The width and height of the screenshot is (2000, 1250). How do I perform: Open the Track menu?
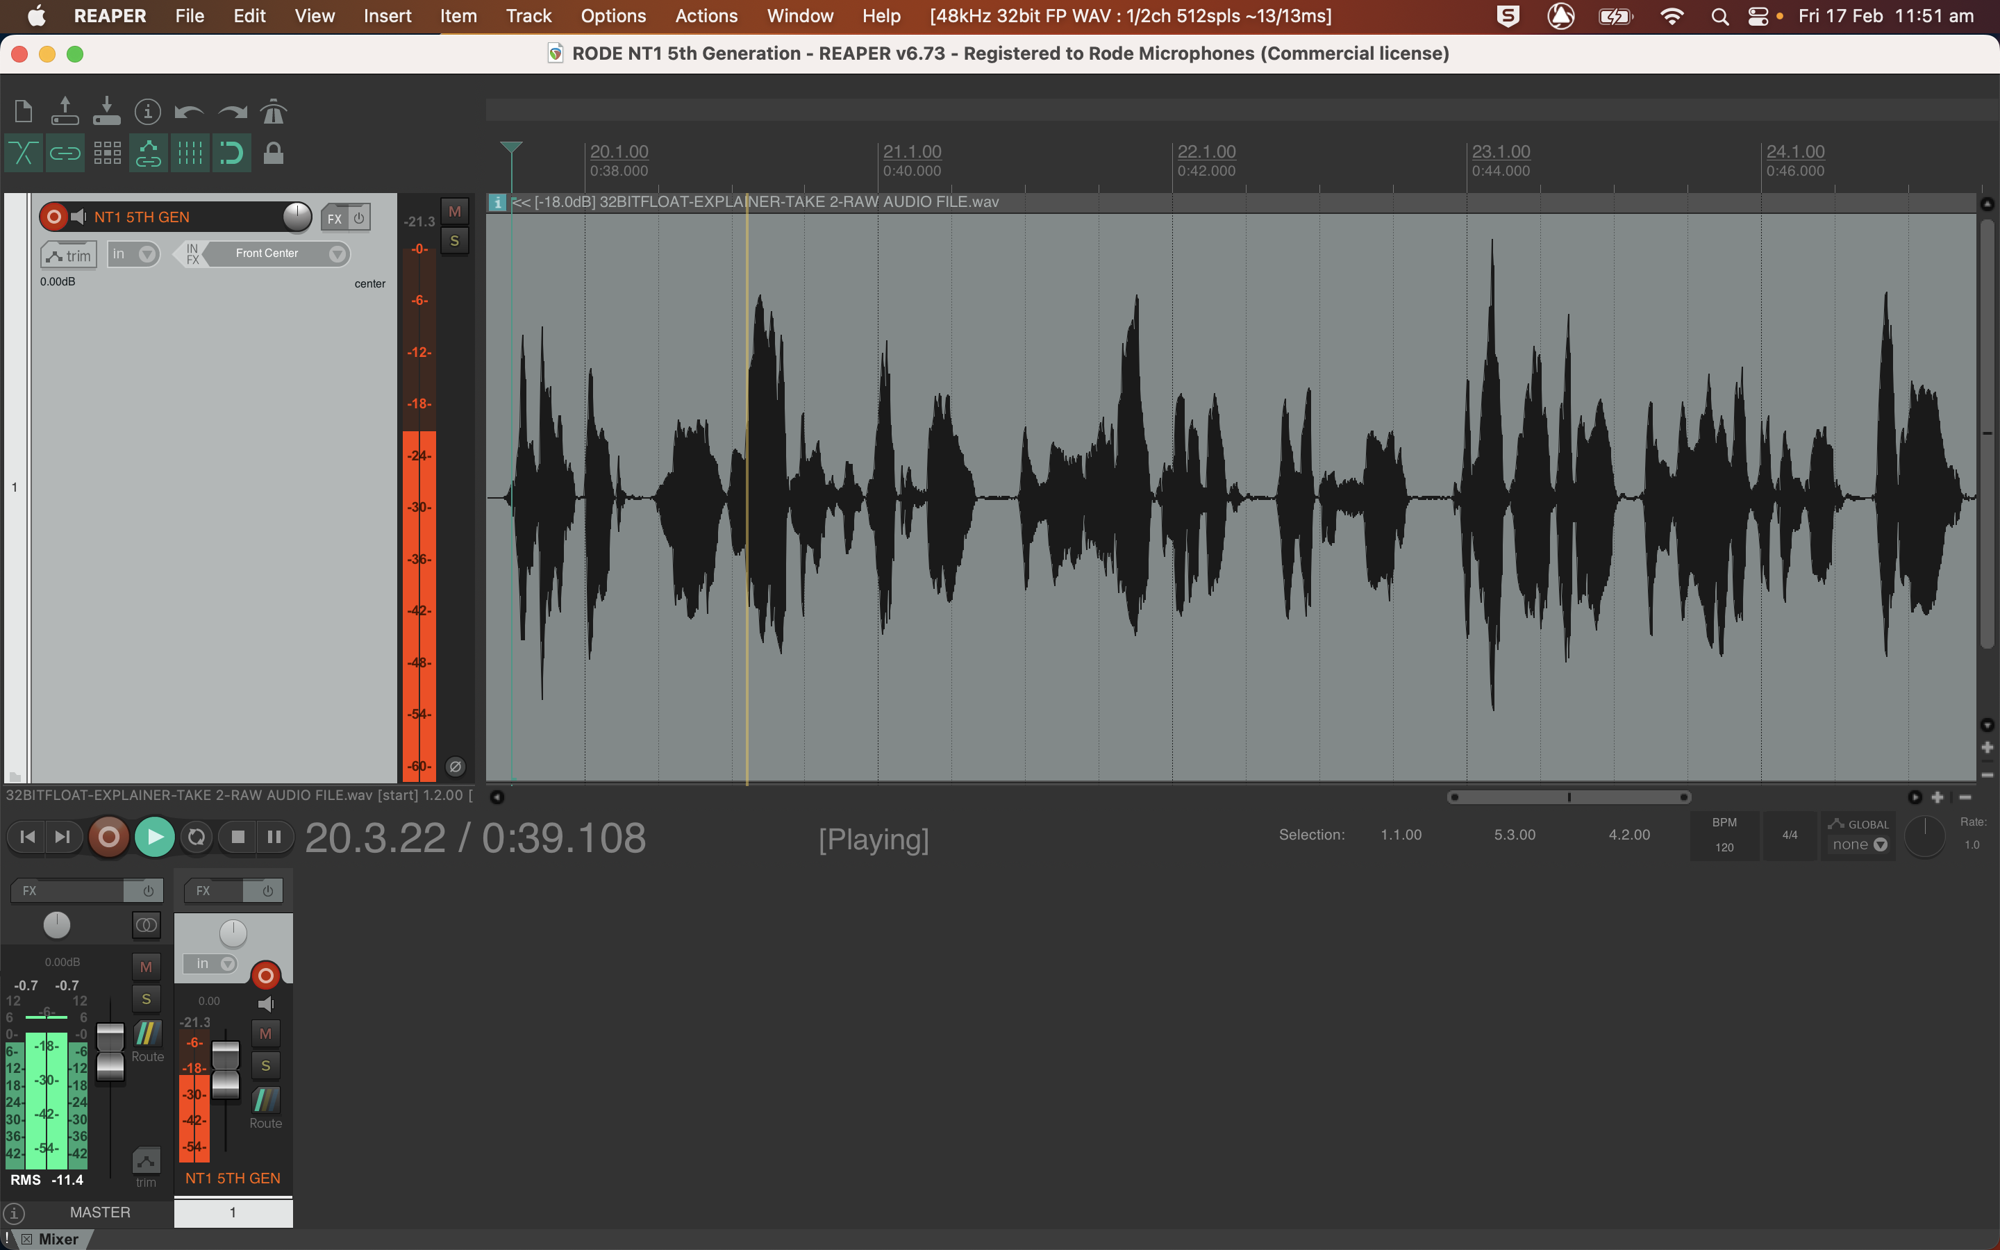pos(528,16)
